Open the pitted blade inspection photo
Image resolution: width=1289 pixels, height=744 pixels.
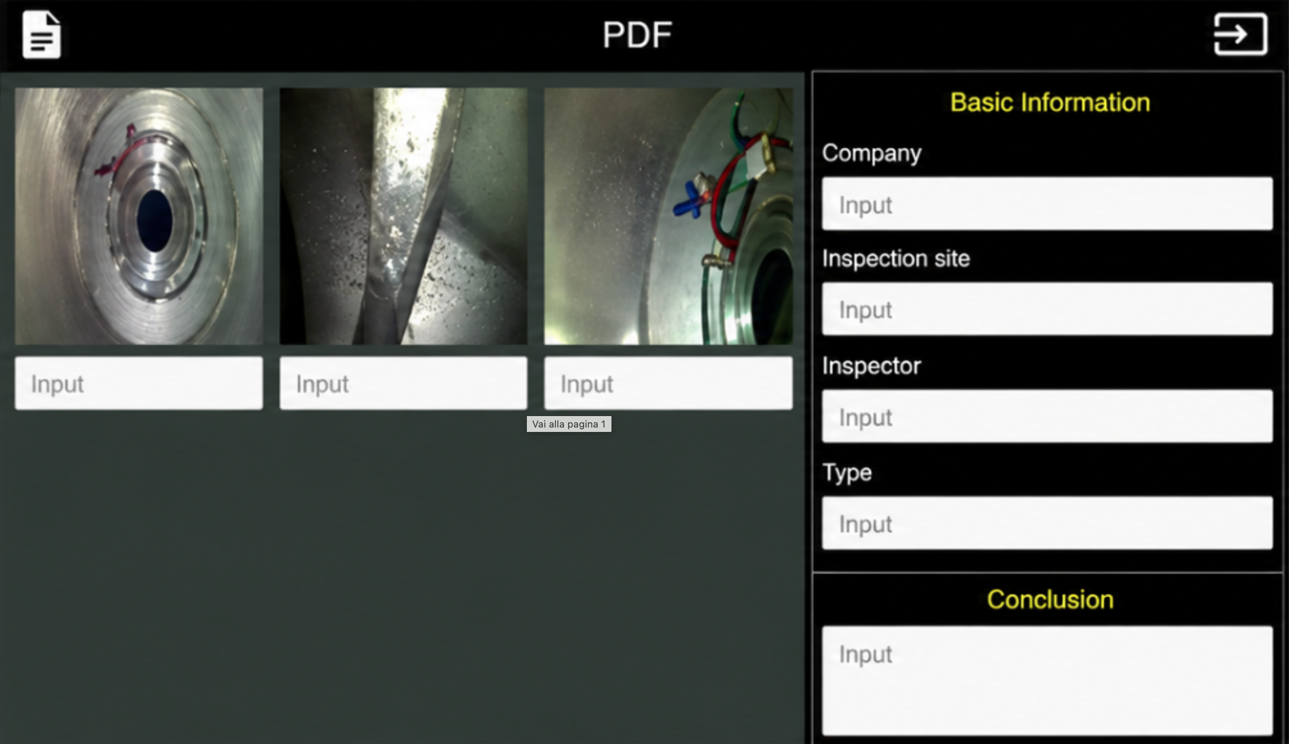[404, 216]
